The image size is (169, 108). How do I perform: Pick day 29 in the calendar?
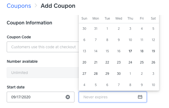click(107, 74)
